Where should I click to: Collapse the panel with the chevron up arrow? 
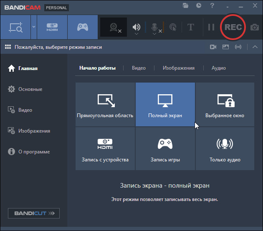point(255,47)
